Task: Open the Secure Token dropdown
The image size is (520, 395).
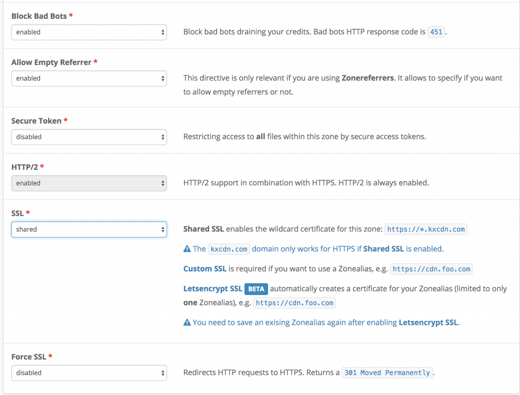Action: tap(89, 137)
